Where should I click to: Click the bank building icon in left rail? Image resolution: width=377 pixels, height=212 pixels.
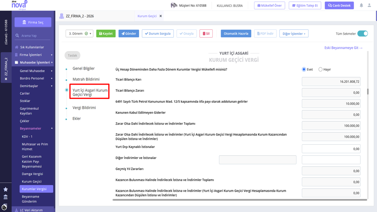click(x=6, y=197)
